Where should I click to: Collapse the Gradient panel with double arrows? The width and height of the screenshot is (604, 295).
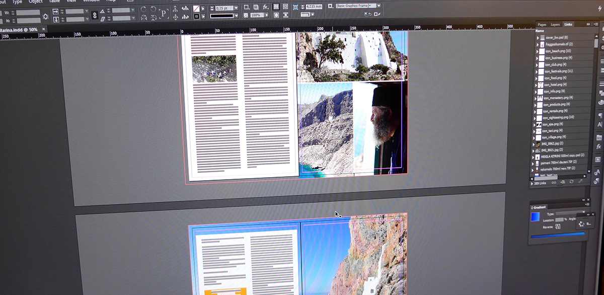(x=584, y=200)
